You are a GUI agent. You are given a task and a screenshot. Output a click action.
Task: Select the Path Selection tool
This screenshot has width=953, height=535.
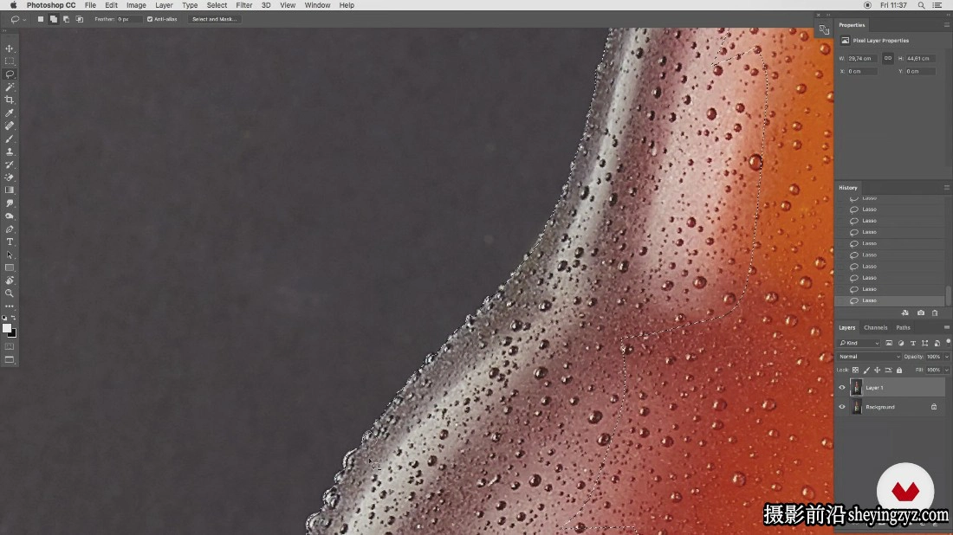tap(10, 255)
